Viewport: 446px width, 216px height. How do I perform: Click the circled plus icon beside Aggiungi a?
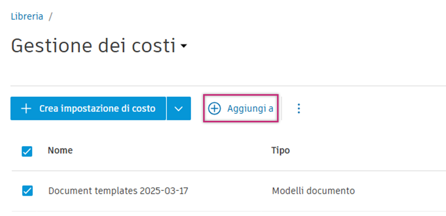point(215,108)
